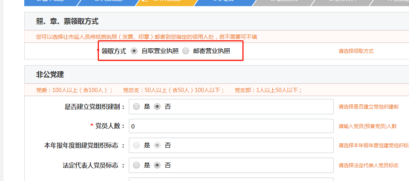The width and height of the screenshot is (409, 181).
Task: Choose 邮寄营业执照 as the pickup method
Action: click(186, 51)
